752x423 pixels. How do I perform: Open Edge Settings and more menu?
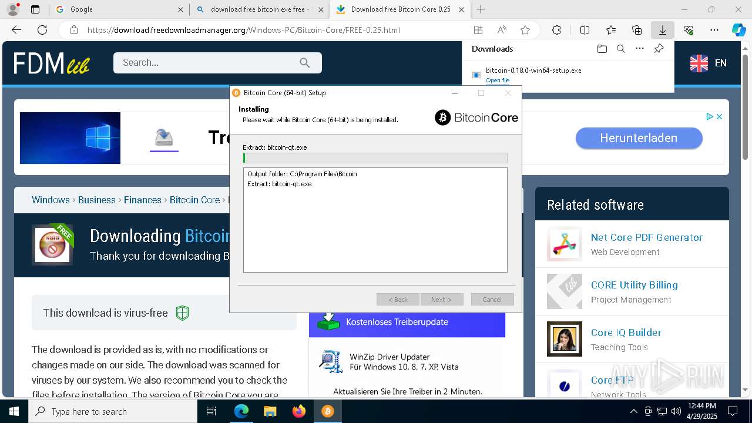(714, 30)
